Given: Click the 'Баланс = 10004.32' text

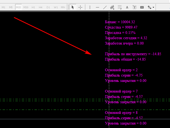Looking at the screenshot, I should [120, 22].
